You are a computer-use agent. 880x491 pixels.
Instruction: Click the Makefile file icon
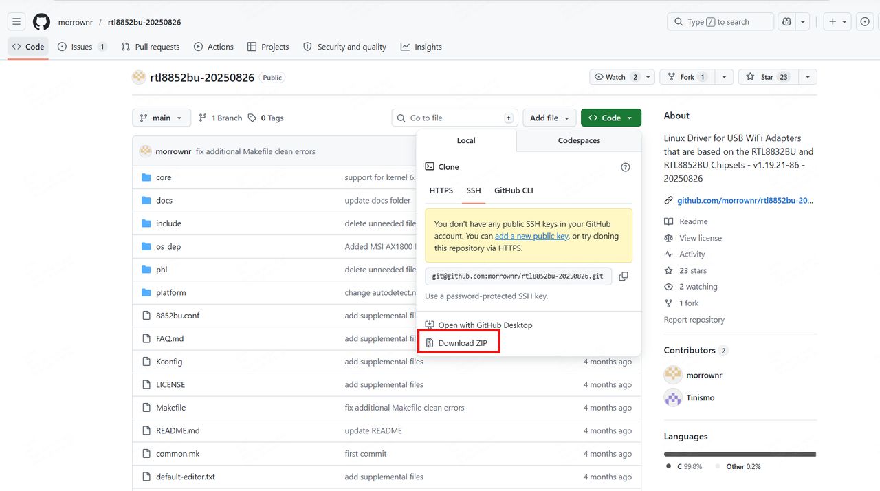point(146,408)
